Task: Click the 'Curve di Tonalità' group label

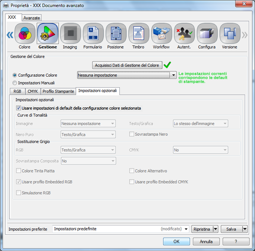Action: [32, 115]
